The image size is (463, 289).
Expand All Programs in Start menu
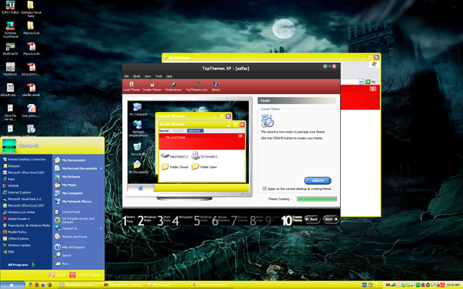point(21,265)
